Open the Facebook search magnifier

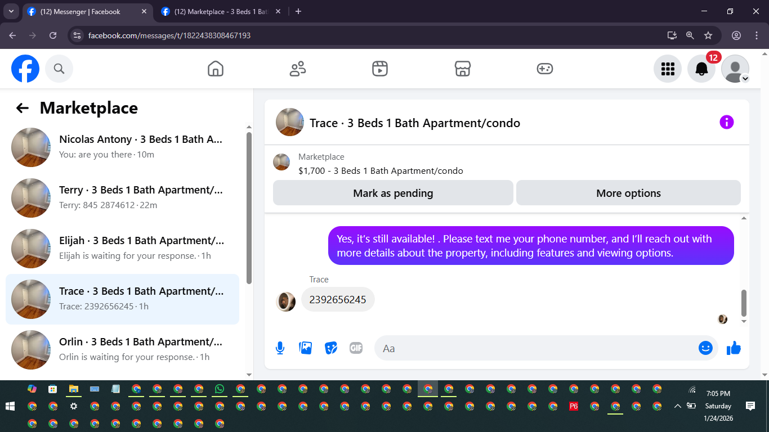pyautogui.click(x=59, y=69)
